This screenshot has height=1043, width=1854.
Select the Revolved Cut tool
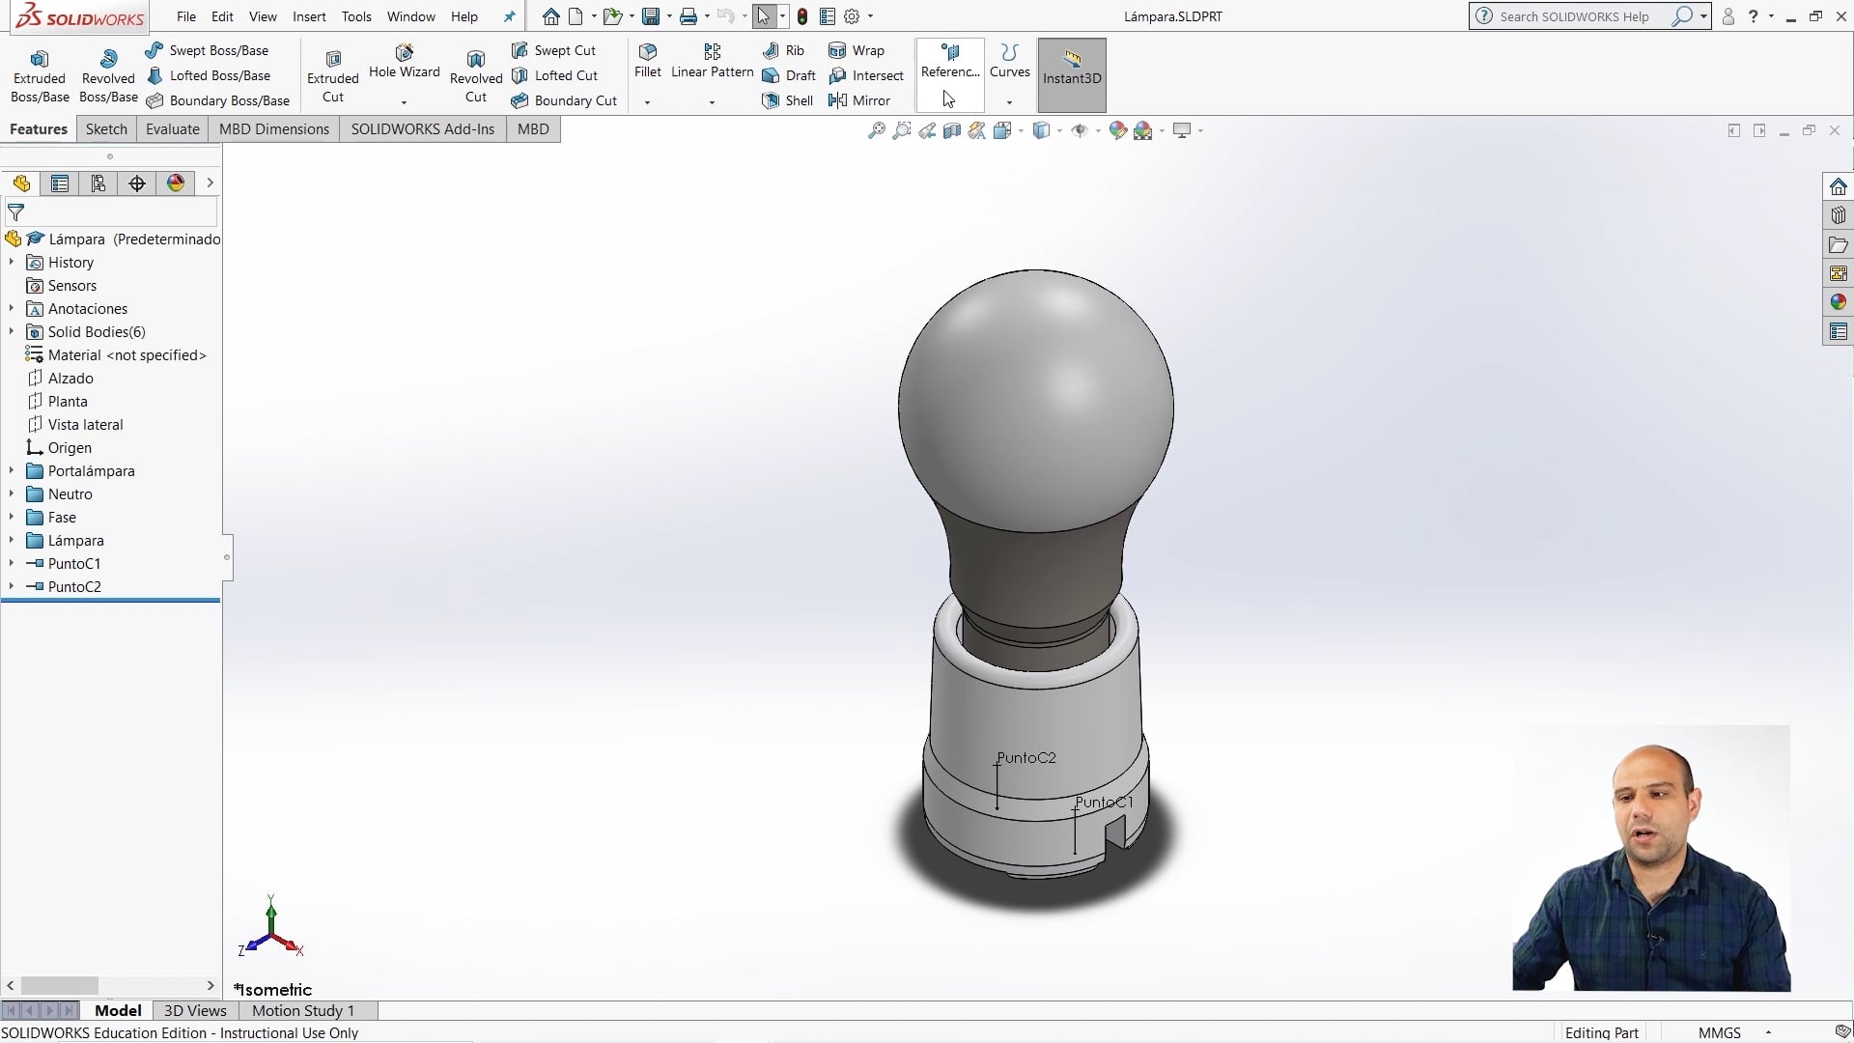(x=475, y=72)
